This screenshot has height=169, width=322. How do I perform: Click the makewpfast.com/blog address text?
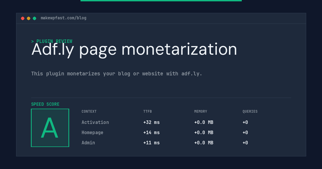pos(64,18)
